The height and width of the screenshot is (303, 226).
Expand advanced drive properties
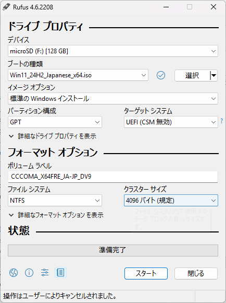tap(52, 136)
